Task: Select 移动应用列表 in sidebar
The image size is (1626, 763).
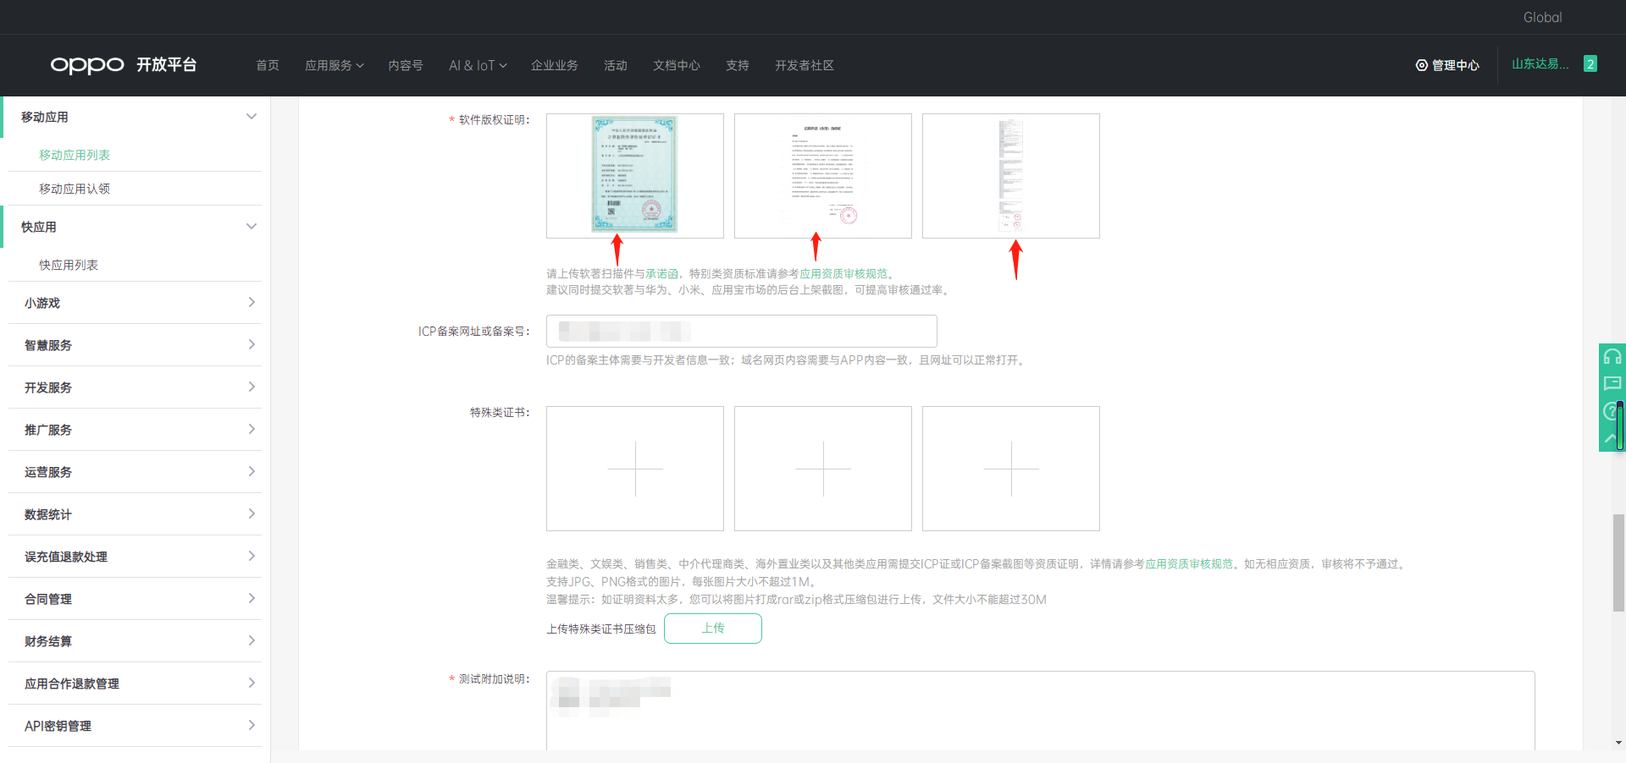Action: (75, 155)
